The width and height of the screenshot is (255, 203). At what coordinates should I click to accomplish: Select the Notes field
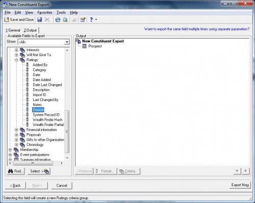pyautogui.click(x=37, y=105)
